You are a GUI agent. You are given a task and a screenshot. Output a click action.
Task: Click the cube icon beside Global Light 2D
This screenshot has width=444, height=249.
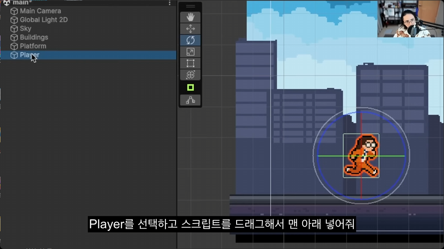pyautogui.click(x=14, y=20)
